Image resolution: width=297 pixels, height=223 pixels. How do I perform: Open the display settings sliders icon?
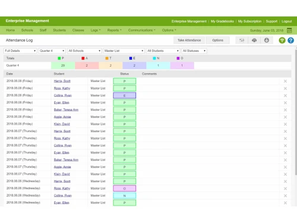click(x=242, y=40)
